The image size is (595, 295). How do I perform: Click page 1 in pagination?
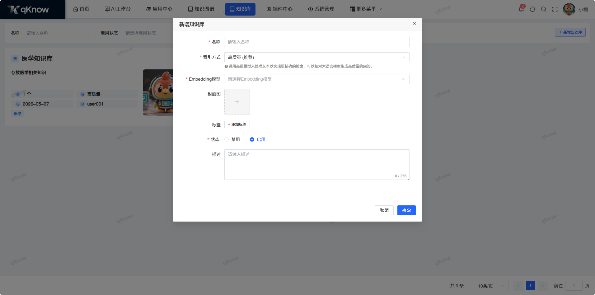point(531,286)
